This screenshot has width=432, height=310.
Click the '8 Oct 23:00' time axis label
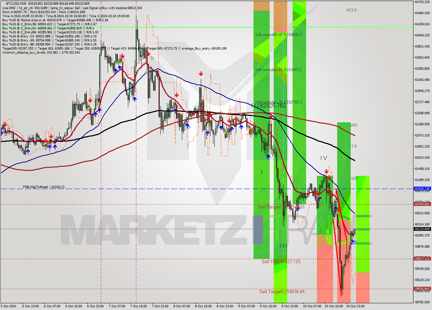click(x=225, y=306)
